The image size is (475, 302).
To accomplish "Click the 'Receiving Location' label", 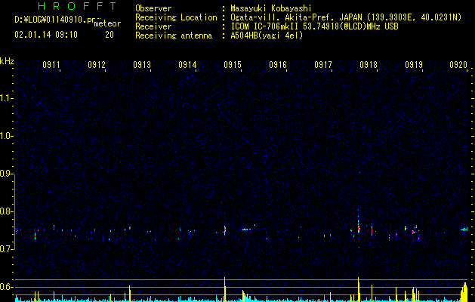I will (176, 17).
